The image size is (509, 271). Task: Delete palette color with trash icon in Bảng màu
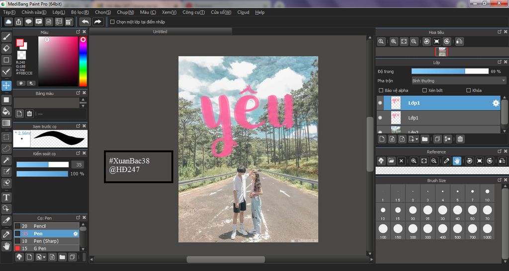click(x=29, y=114)
